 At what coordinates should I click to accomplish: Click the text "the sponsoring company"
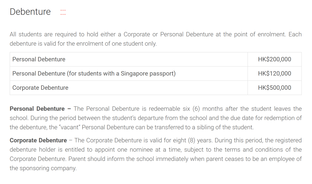42,168
